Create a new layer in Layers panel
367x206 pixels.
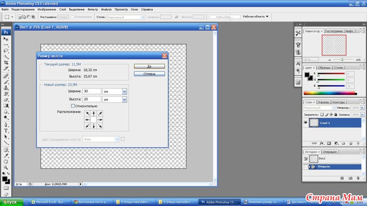point(351,143)
